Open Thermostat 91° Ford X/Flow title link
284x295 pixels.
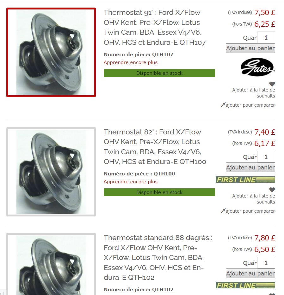pyautogui.click(x=155, y=27)
